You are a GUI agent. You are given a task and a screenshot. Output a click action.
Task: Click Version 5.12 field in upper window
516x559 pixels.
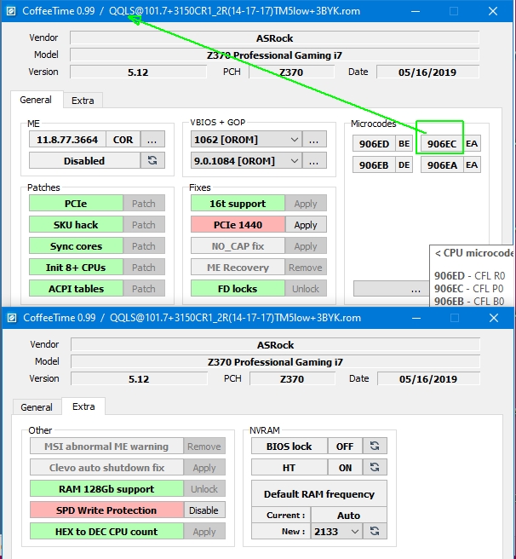click(x=138, y=72)
